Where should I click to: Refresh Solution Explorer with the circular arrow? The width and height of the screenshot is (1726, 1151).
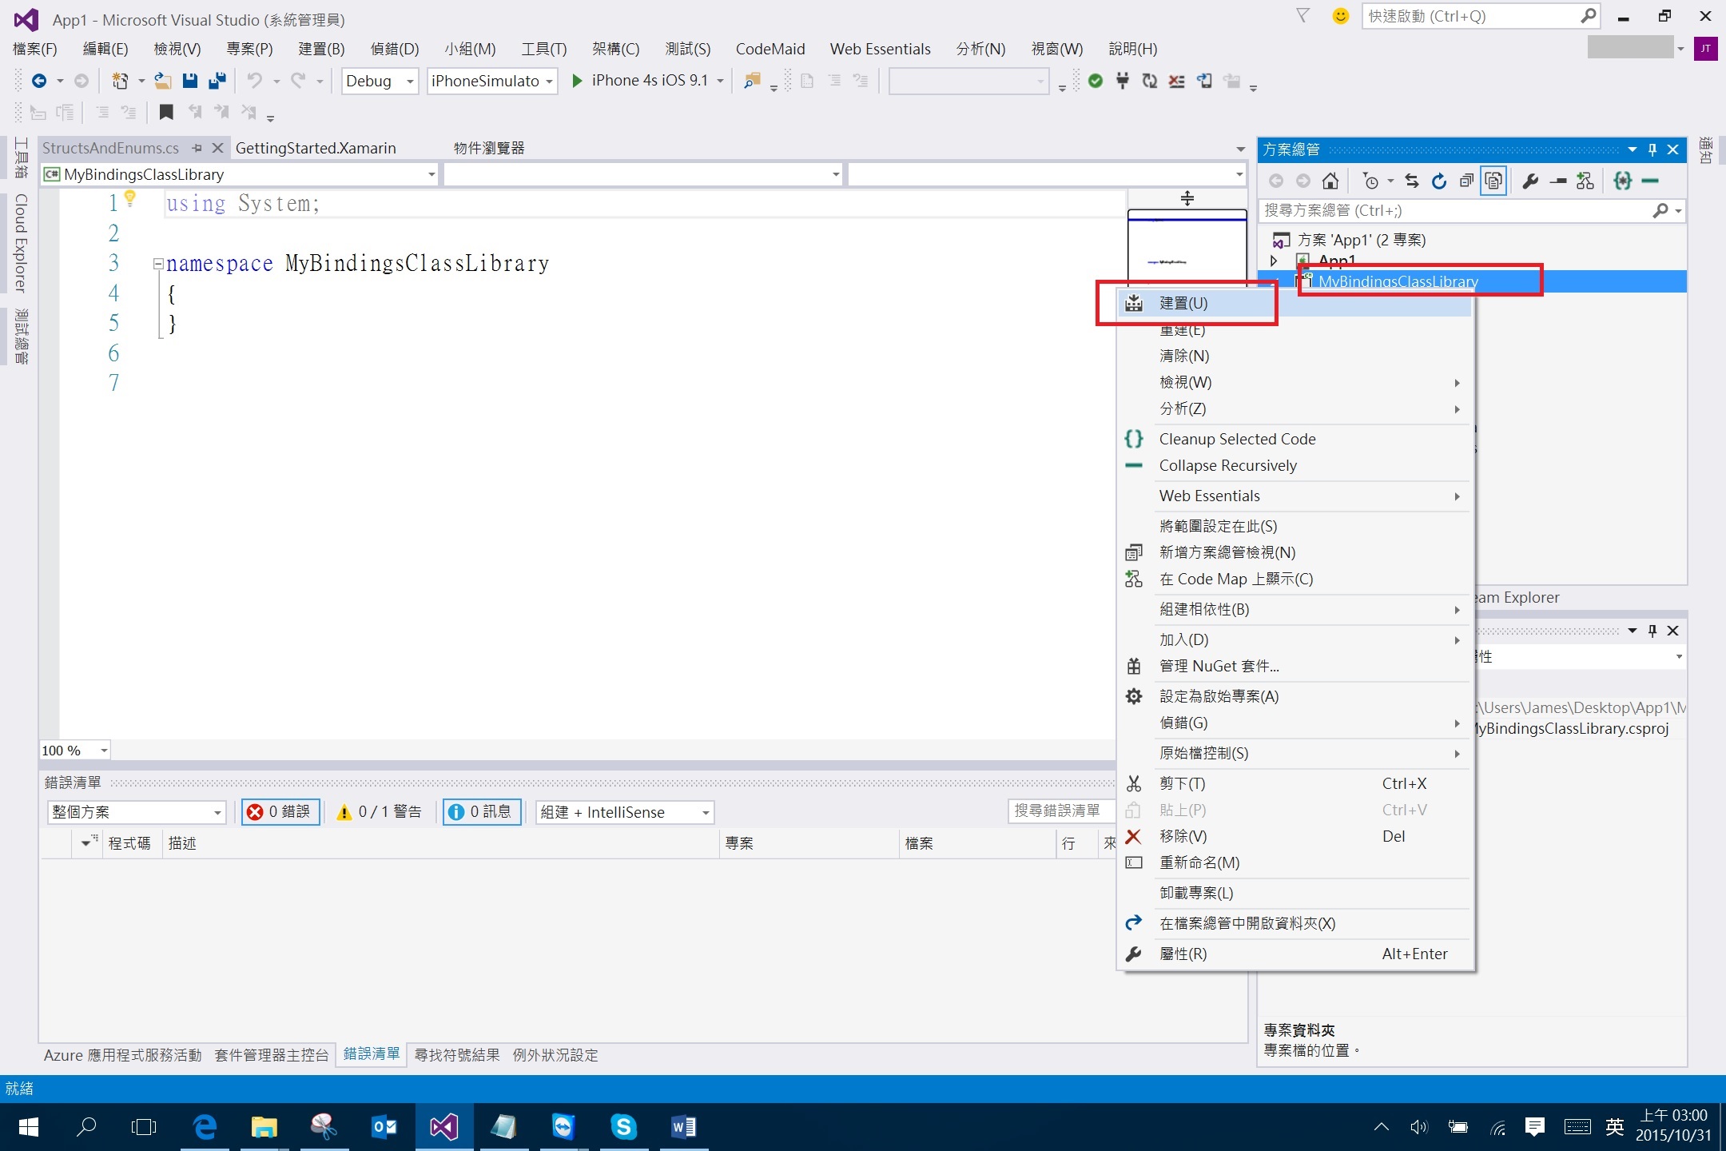click(1439, 181)
